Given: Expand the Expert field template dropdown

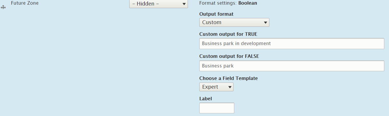Looking at the screenshot, I should tap(216, 87).
